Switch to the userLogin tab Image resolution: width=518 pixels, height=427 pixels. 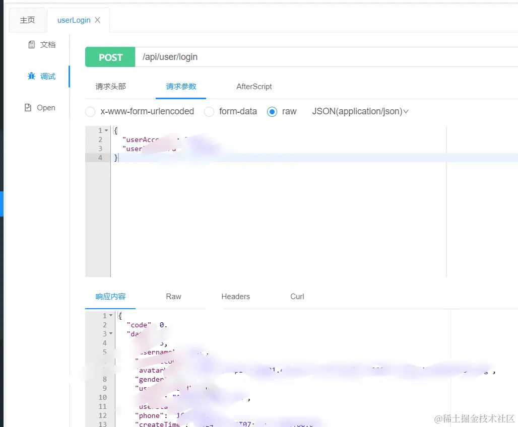point(74,20)
